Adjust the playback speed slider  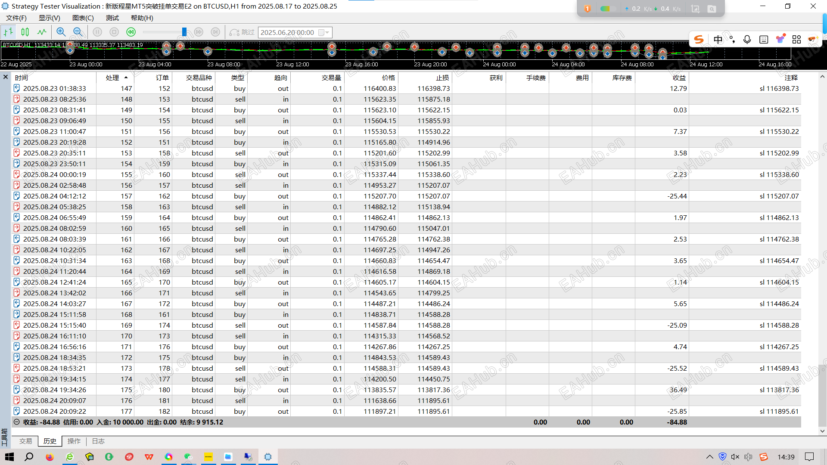tap(184, 32)
